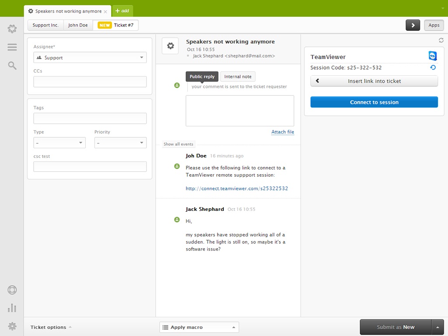The width and height of the screenshot is (448, 336).
Task: Click in the Tags input field
Action: [90, 119]
